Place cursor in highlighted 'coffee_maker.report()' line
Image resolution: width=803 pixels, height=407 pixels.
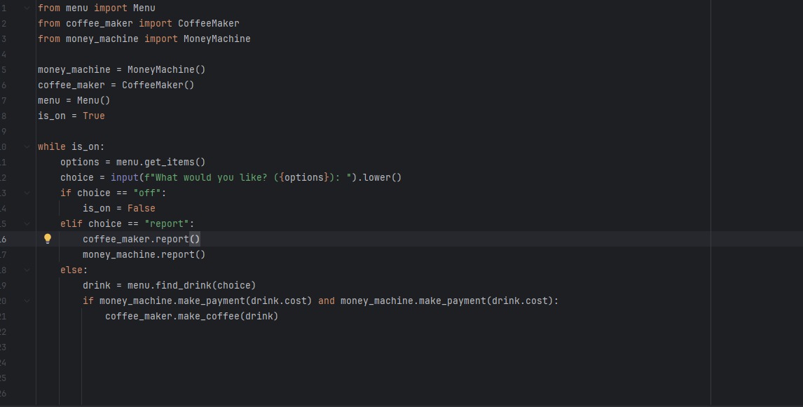click(x=142, y=239)
